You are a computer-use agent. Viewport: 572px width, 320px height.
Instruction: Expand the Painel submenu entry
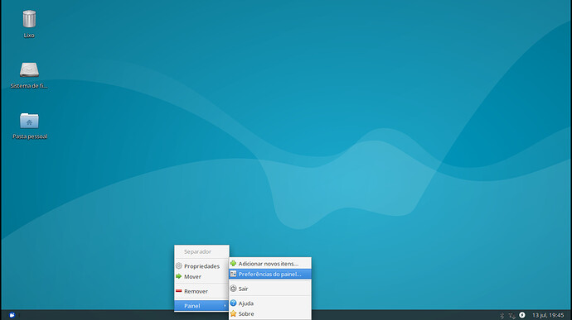point(201,306)
